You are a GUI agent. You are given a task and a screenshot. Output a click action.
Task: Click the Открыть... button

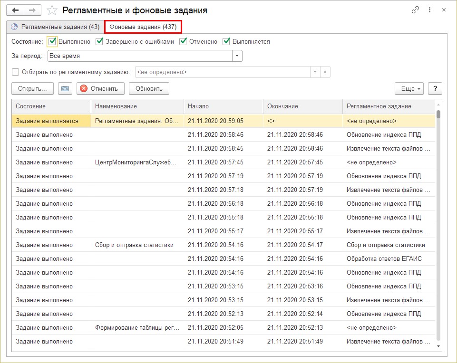point(32,88)
